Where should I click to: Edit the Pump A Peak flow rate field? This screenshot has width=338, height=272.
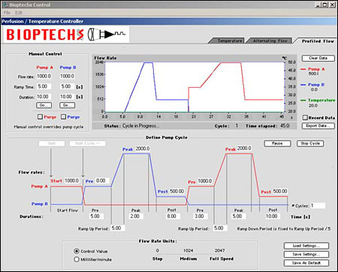pyautogui.click(x=244, y=148)
